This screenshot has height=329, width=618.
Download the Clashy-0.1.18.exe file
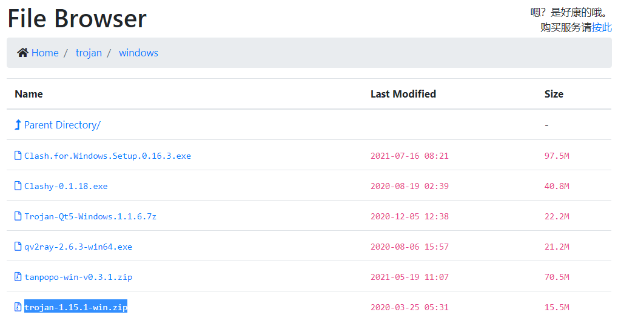66,186
